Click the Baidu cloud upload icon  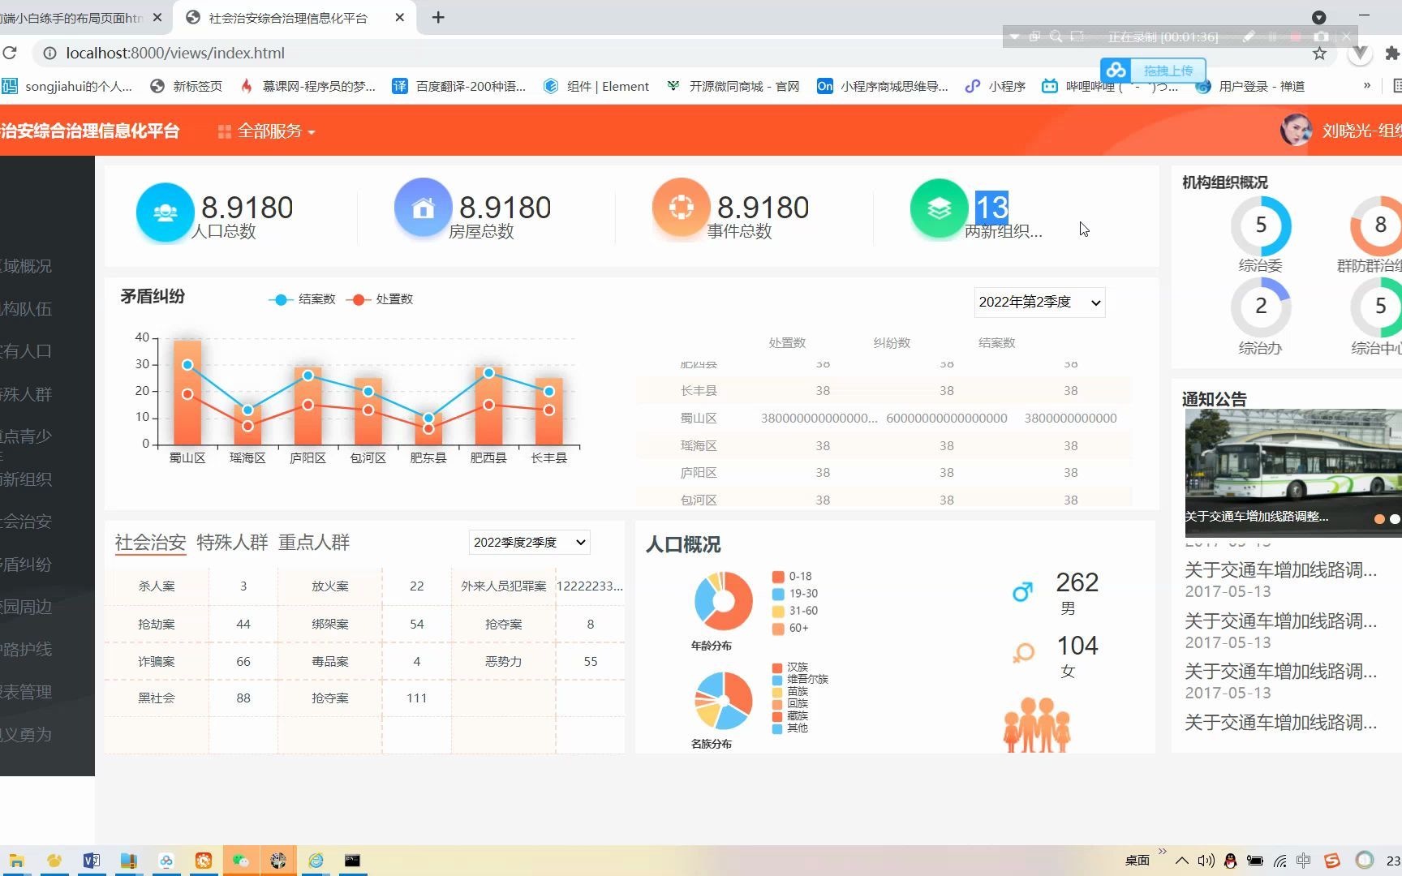point(1116,71)
